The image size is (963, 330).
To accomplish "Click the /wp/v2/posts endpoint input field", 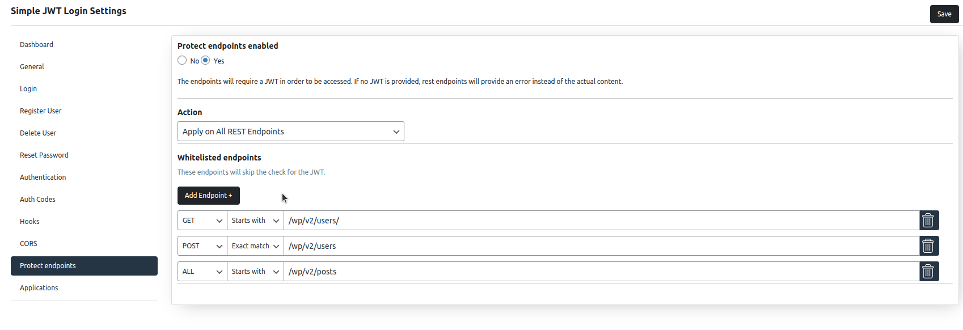I will (601, 272).
